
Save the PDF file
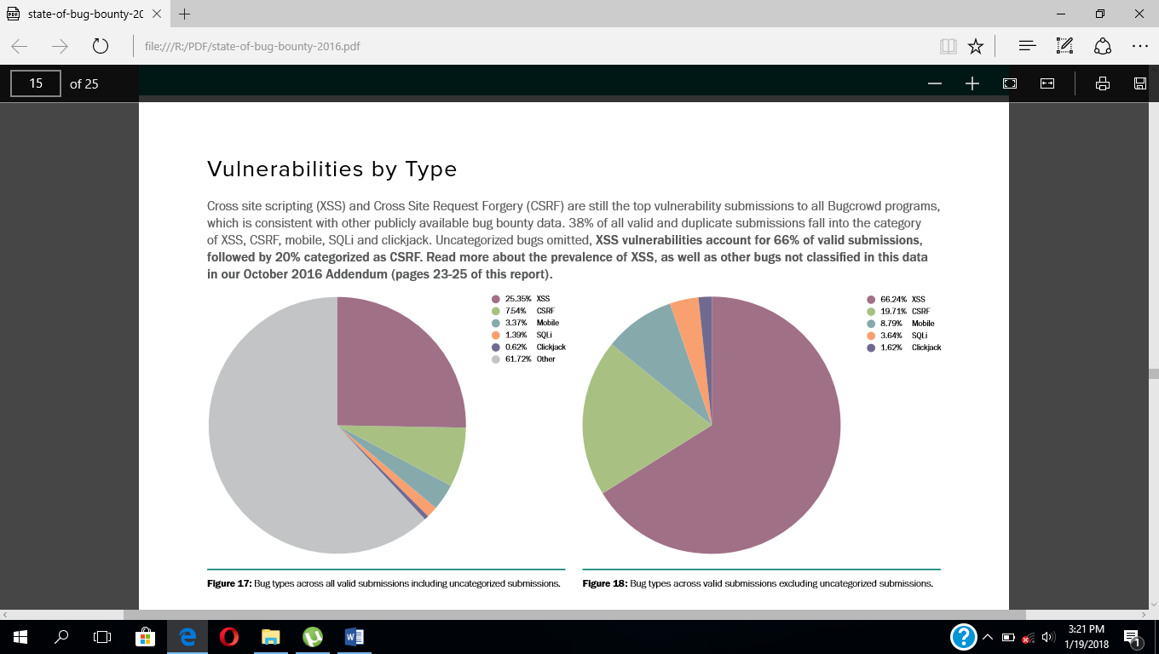[1139, 83]
